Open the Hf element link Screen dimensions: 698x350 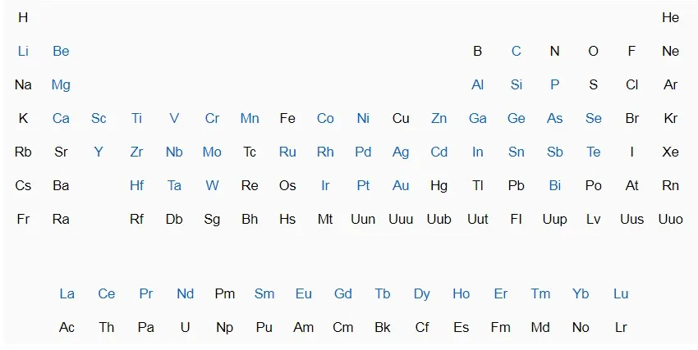tap(136, 186)
